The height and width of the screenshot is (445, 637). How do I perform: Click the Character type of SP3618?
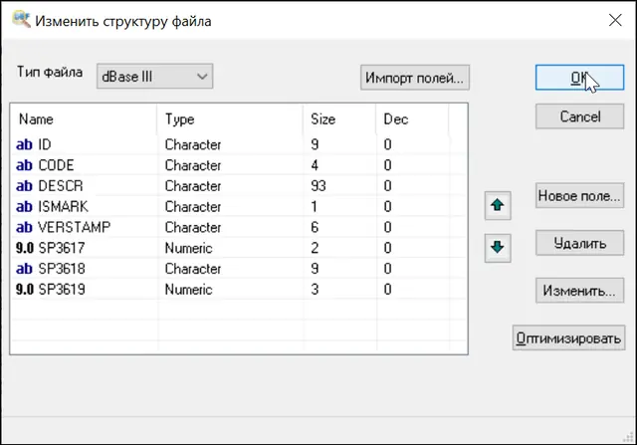[193, 269]
